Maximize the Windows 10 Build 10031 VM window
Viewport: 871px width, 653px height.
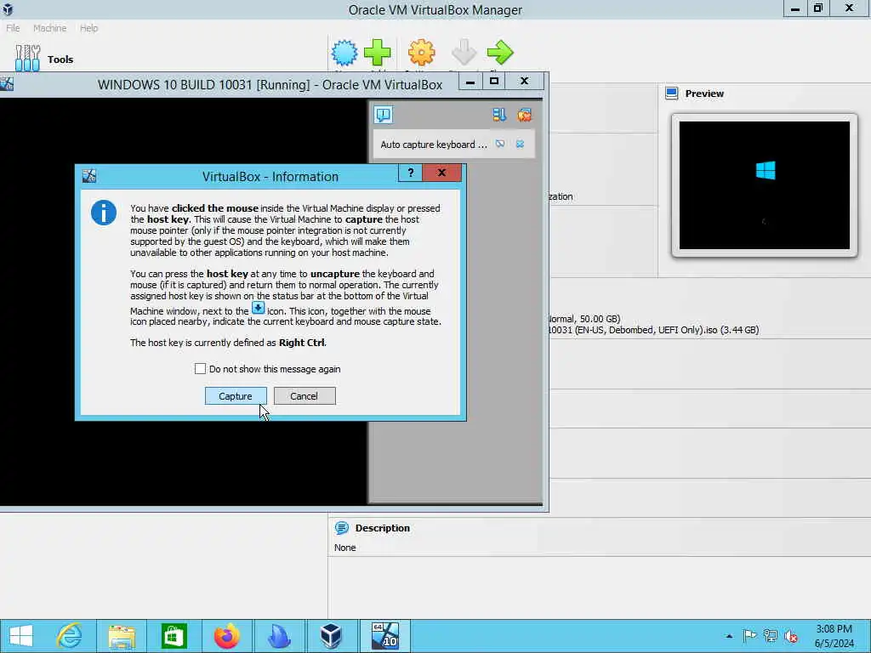coord(494,82)
